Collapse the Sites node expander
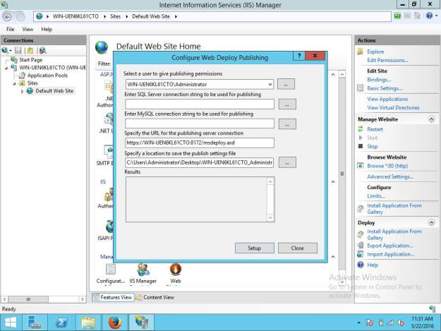441x331 pixels. [x=14, y=83]
